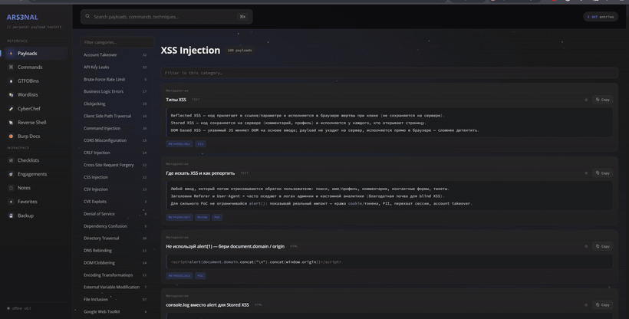The width and height of the screenshot is (629, 319).
Task: Select the CRLF Injection category
Action: click(x=115, y=153)
